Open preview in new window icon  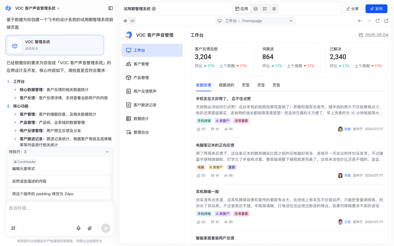pos(386,21)
